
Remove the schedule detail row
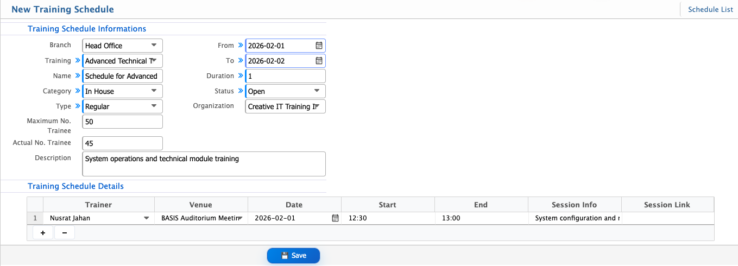coord(64,233)
